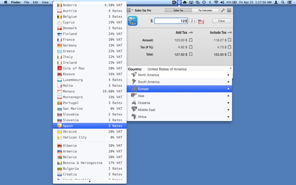The width and height of the screenshot is (296, 185).
Task: Select San Marino 0% VAT
Action: coord(90,109)
